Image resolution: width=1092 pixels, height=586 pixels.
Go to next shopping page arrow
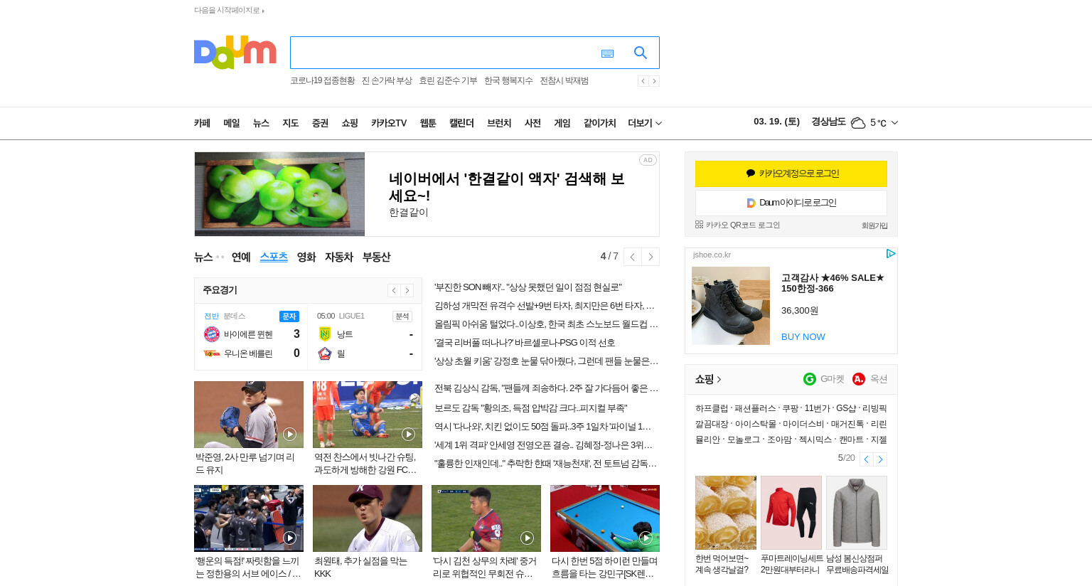point(880,459)
